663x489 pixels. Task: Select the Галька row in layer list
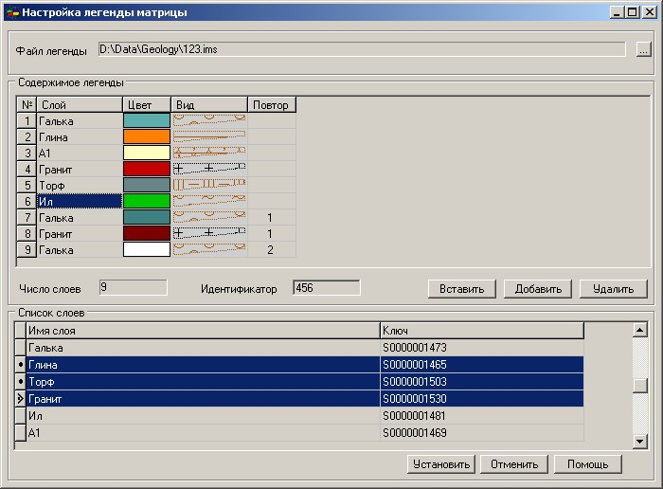(x=203, y=348)
